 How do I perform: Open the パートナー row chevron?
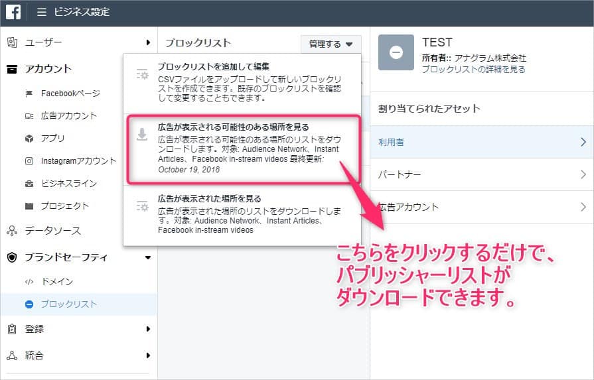tap(583, 174)
